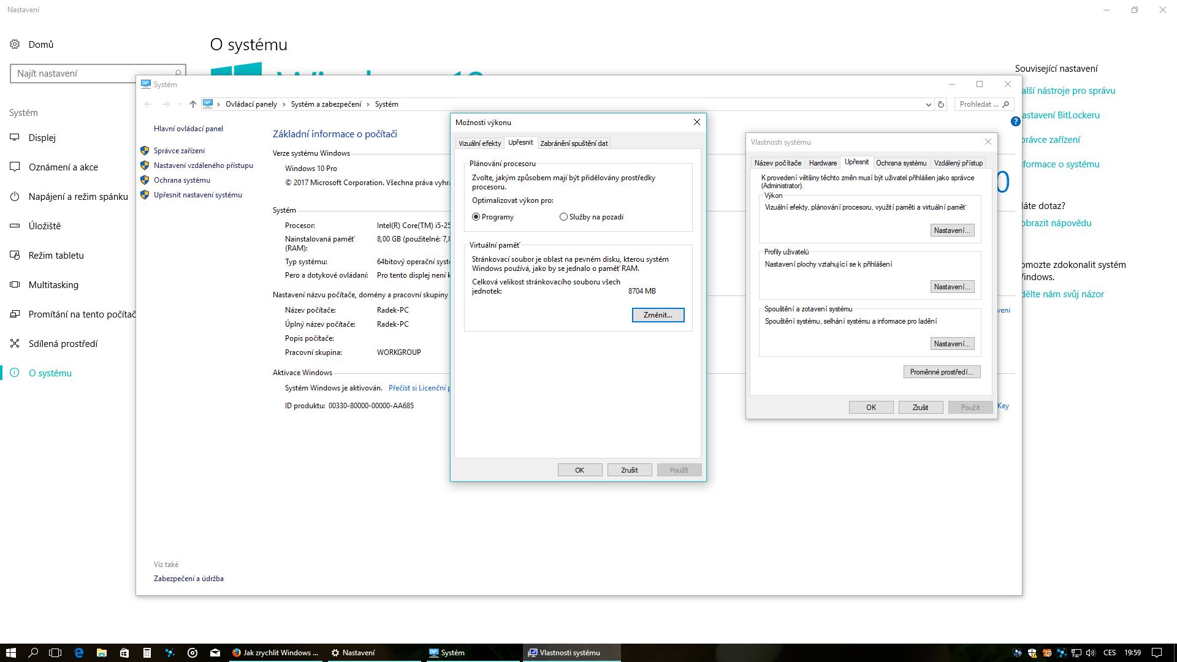Select the Služby na pozadí option
The width and height of the screenshot is (1177, 662).
point(563,217)
